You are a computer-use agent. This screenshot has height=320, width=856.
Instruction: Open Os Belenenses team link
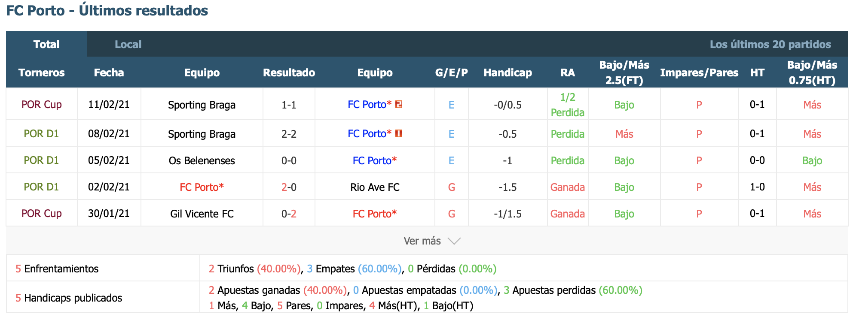pos(202,160)
